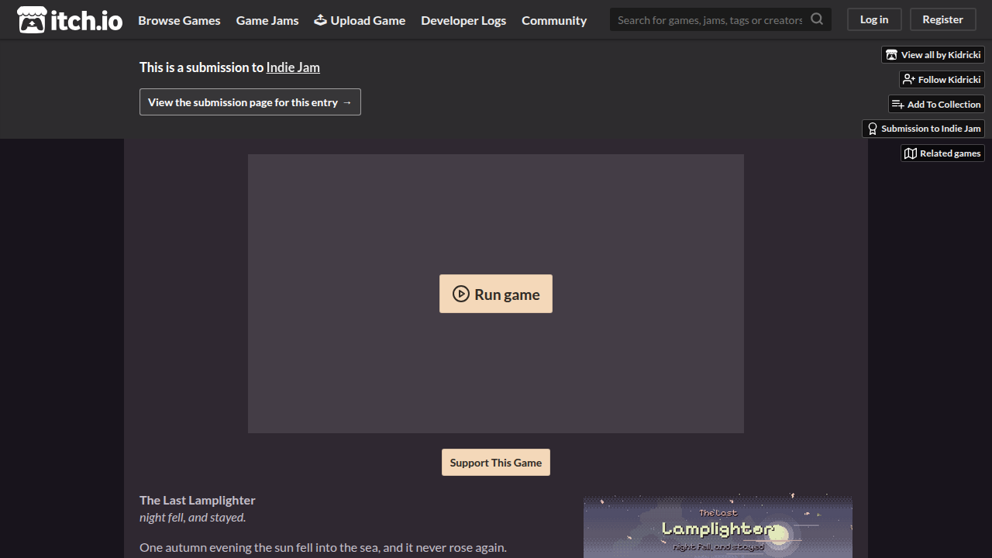Click the sentence starting 'One autumn evening'

pyautogui.click(x=323, y=547)
